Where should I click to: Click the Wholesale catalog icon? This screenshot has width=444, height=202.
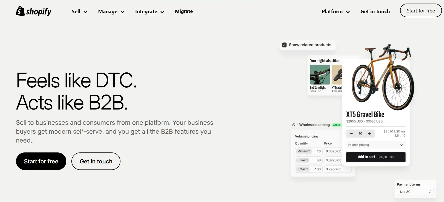tap(294, 125)
